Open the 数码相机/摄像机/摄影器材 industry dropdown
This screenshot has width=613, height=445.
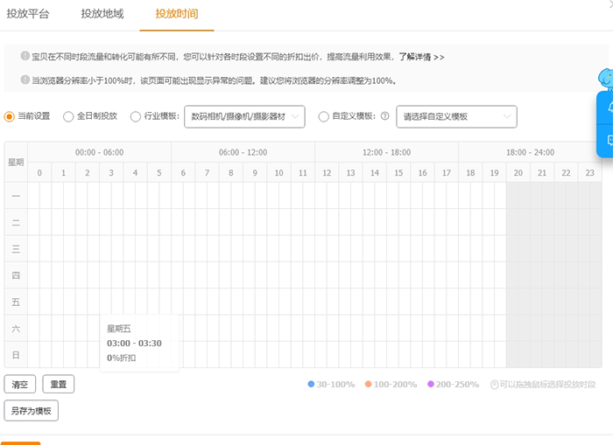tap(244, 116)
